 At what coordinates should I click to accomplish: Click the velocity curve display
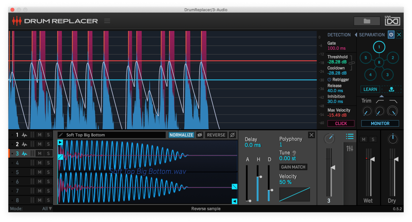point(295,194)
